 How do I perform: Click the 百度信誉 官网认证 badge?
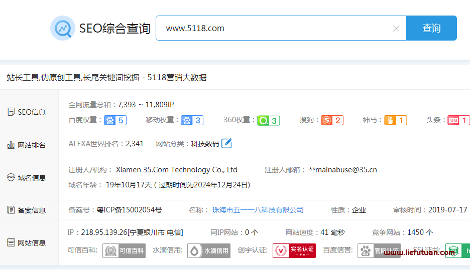379,250
